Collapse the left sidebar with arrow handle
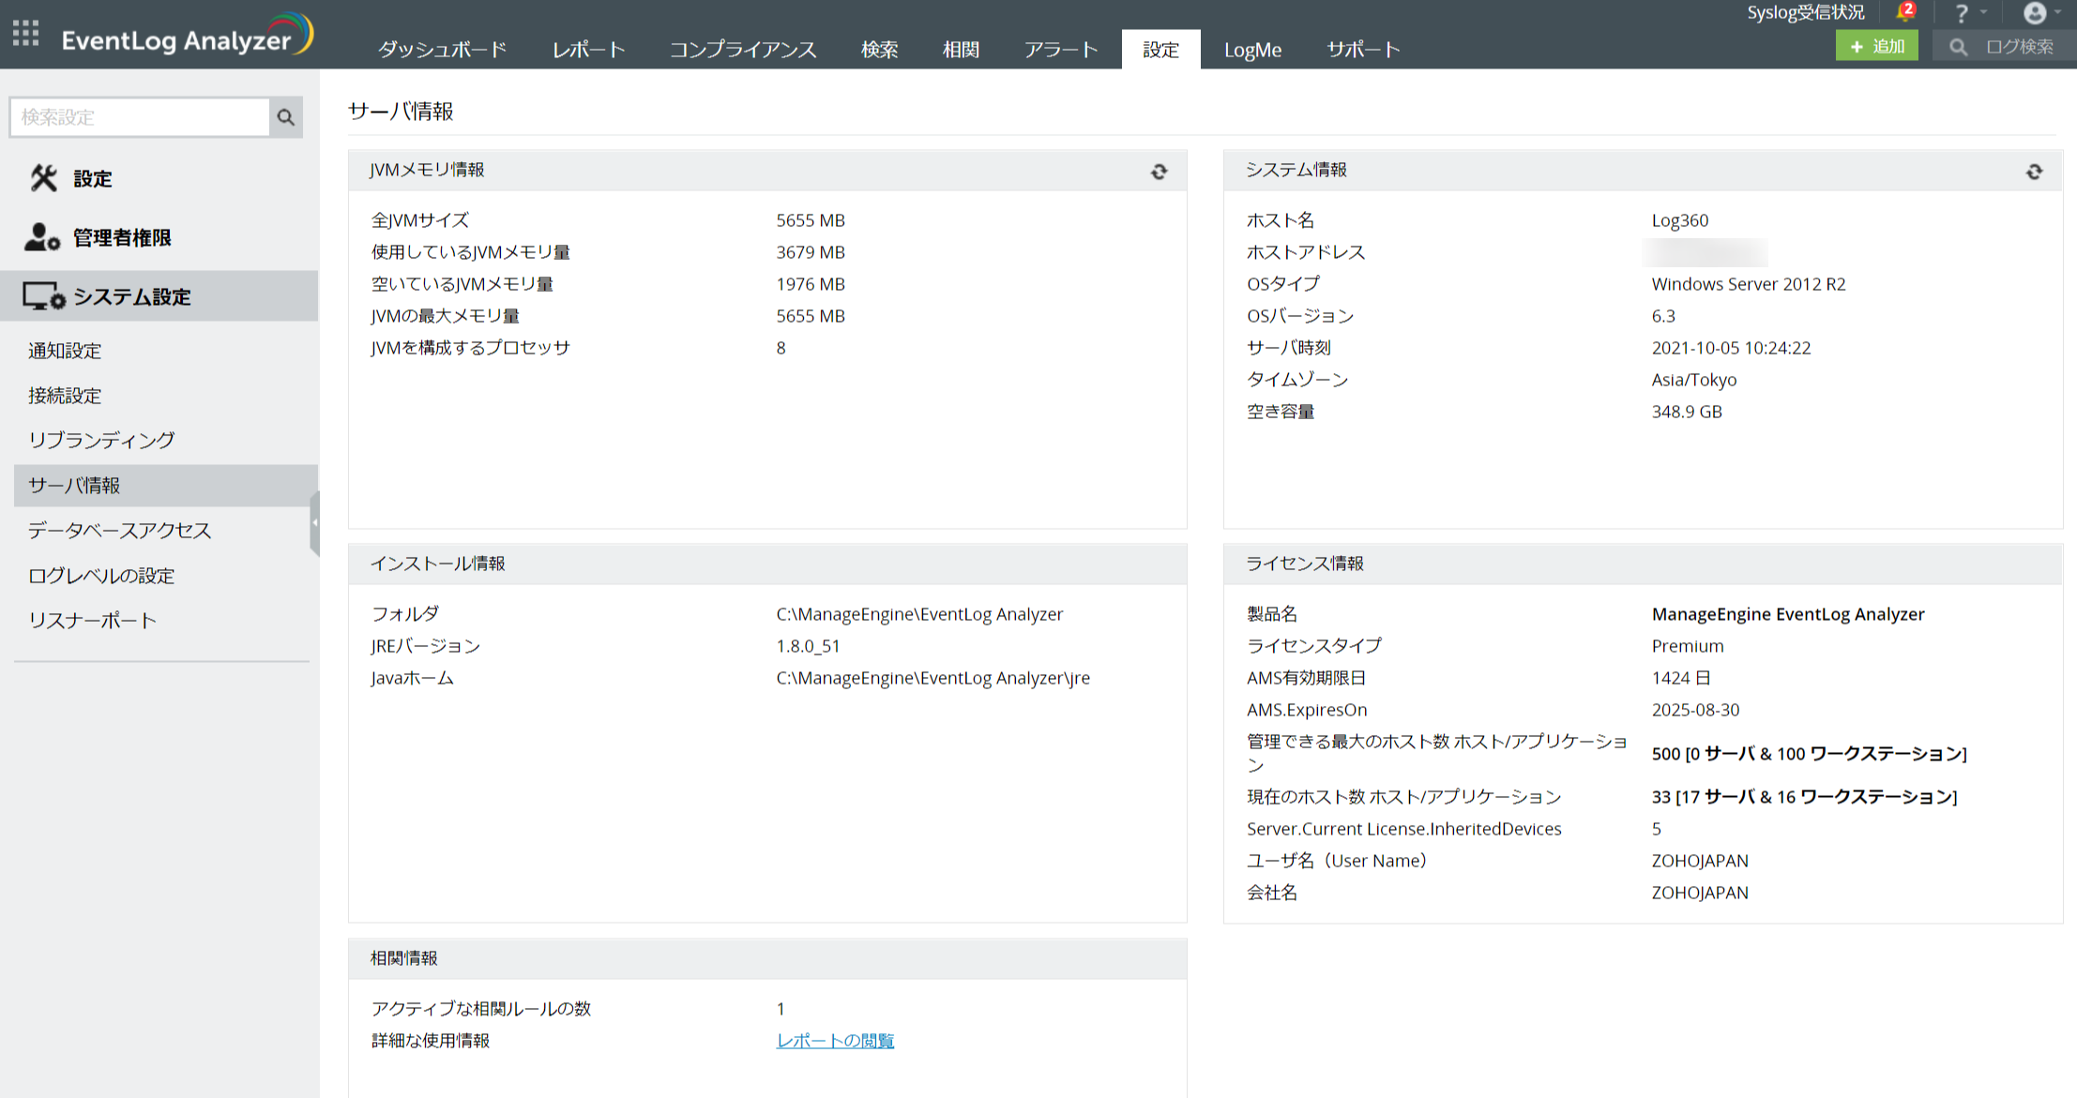The height and width of the screenshot is (1098, 2077). coord(315,522)
